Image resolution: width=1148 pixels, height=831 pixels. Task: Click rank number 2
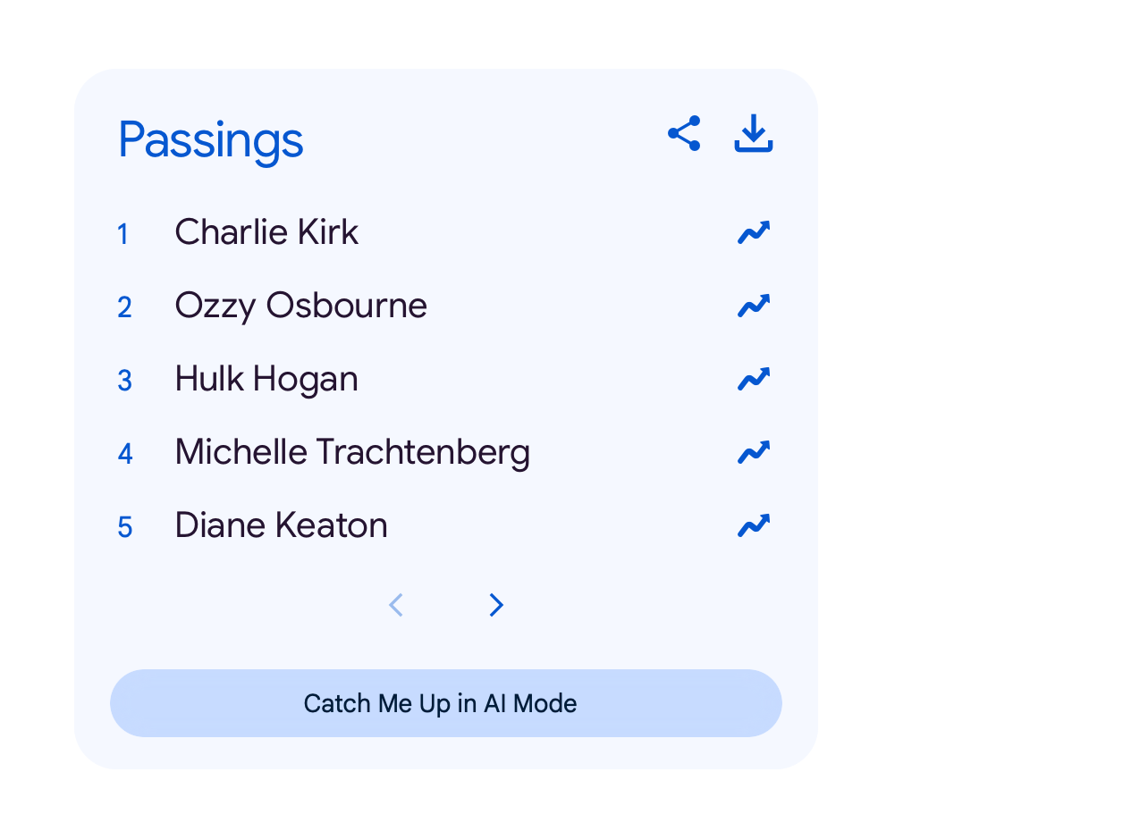124,307
